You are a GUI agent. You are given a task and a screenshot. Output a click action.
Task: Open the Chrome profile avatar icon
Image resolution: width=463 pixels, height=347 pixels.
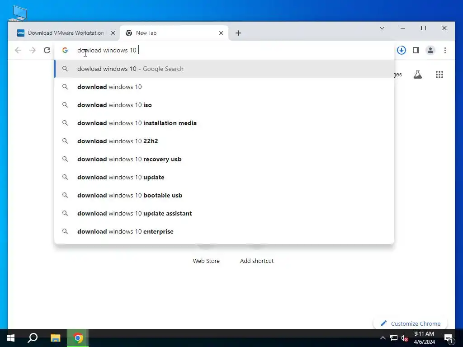pos(430,50)
